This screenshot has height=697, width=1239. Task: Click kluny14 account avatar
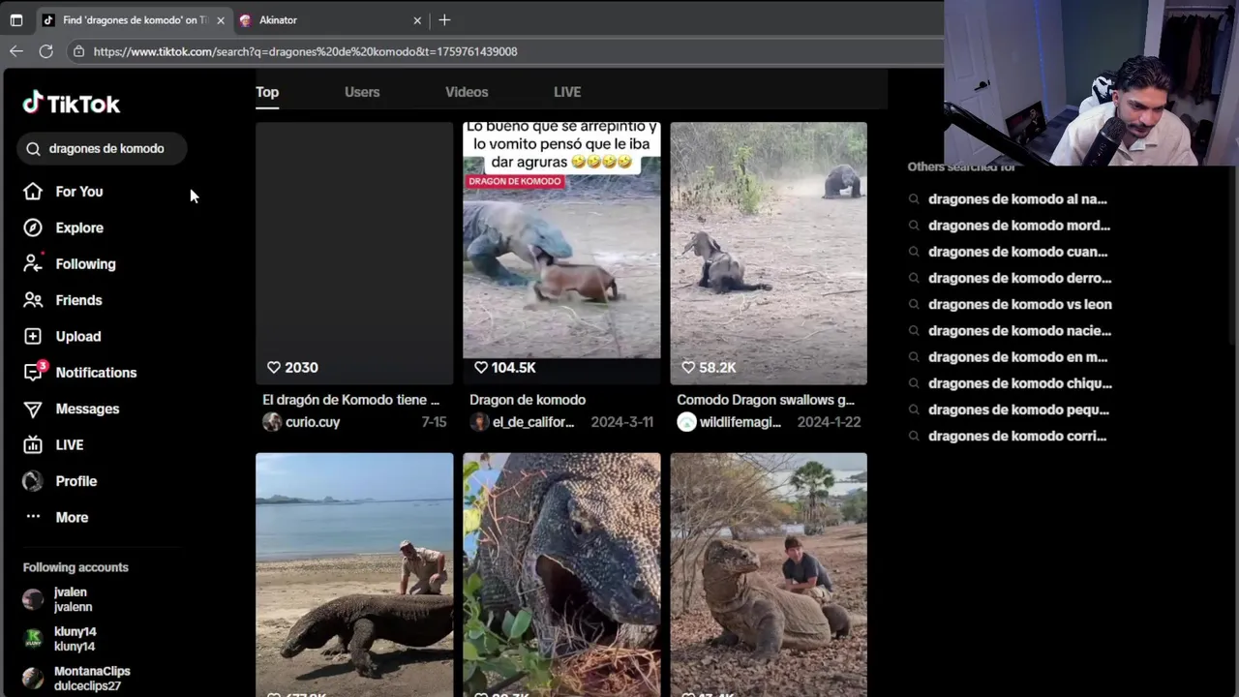pos(33,639)
